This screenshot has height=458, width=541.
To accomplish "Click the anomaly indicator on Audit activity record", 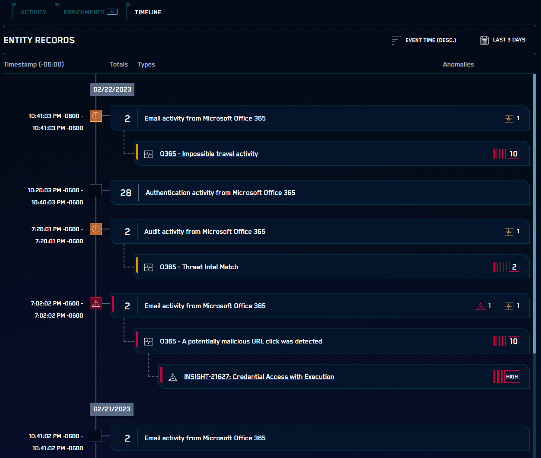I will click(x=509, y=231).
